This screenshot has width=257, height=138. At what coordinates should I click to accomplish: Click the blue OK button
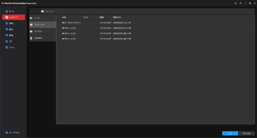(230, 133)
